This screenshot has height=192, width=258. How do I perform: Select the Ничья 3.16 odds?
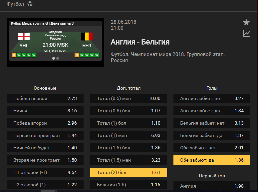click(45, 111)
